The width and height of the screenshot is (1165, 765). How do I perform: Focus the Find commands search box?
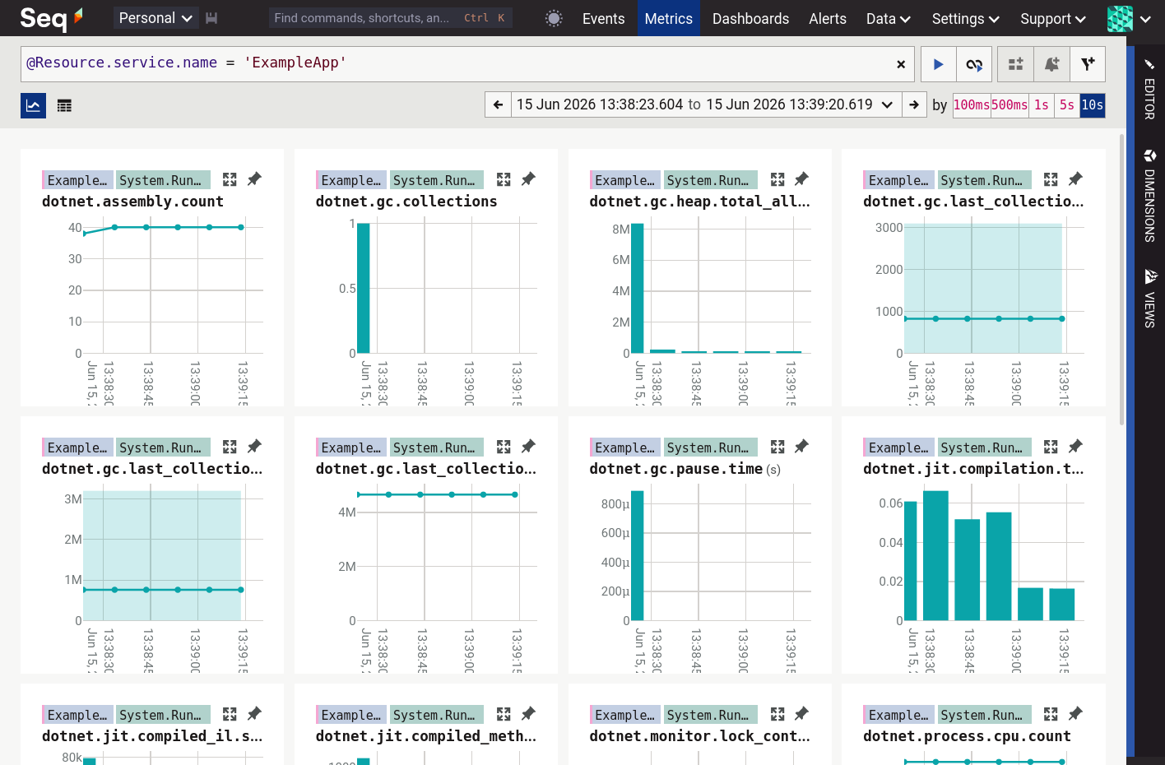[x=390, y=18]
